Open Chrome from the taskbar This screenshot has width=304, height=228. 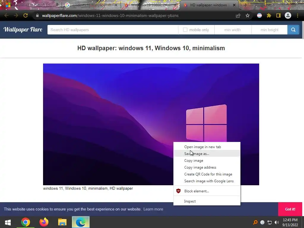click(x=26, y=222)
